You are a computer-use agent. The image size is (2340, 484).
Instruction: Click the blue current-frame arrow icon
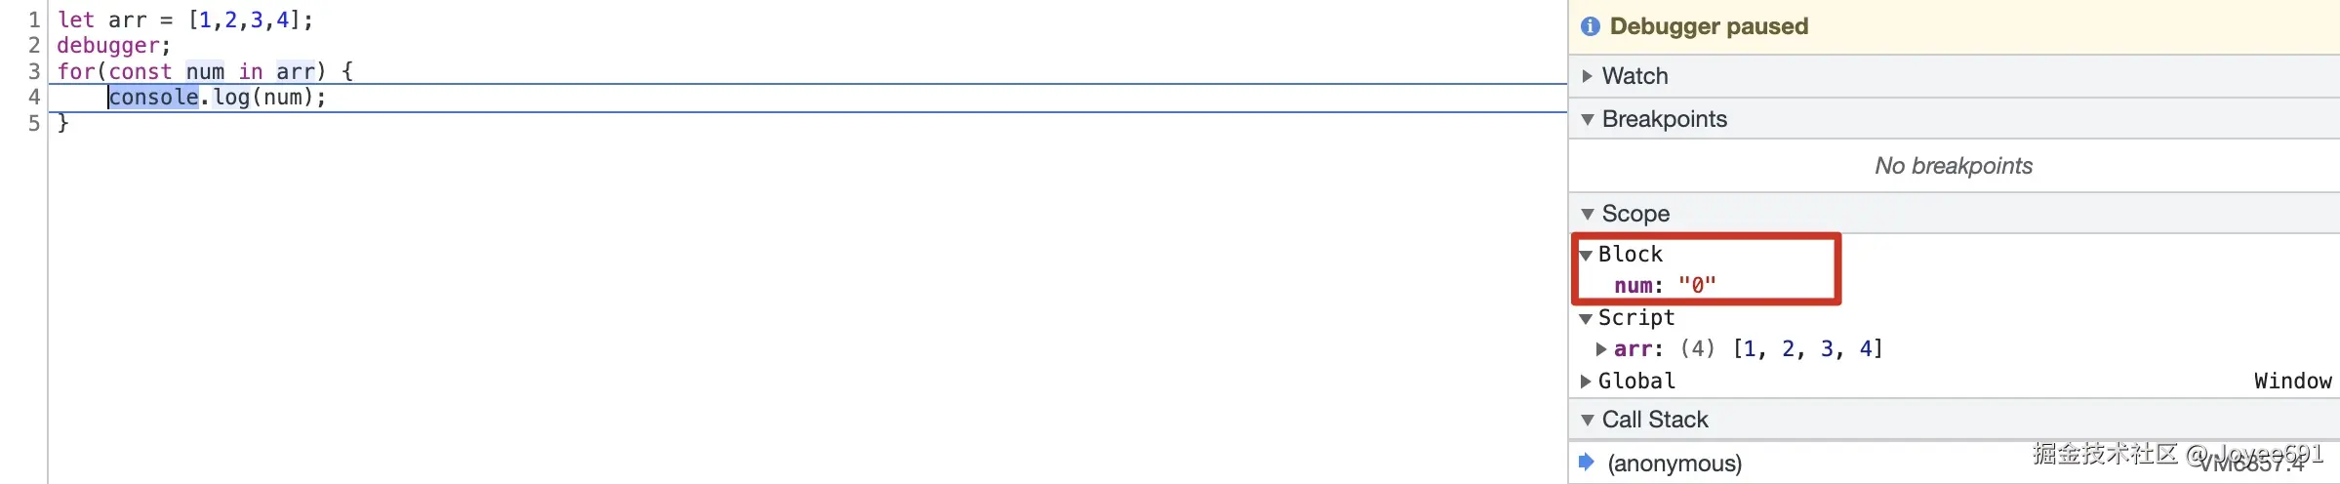pos(1587,462)
